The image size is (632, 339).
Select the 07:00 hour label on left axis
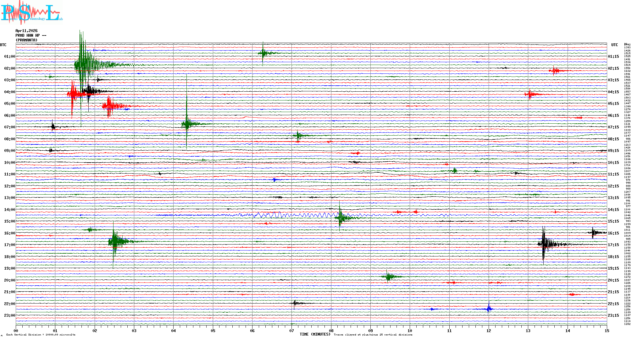[9, 127]
